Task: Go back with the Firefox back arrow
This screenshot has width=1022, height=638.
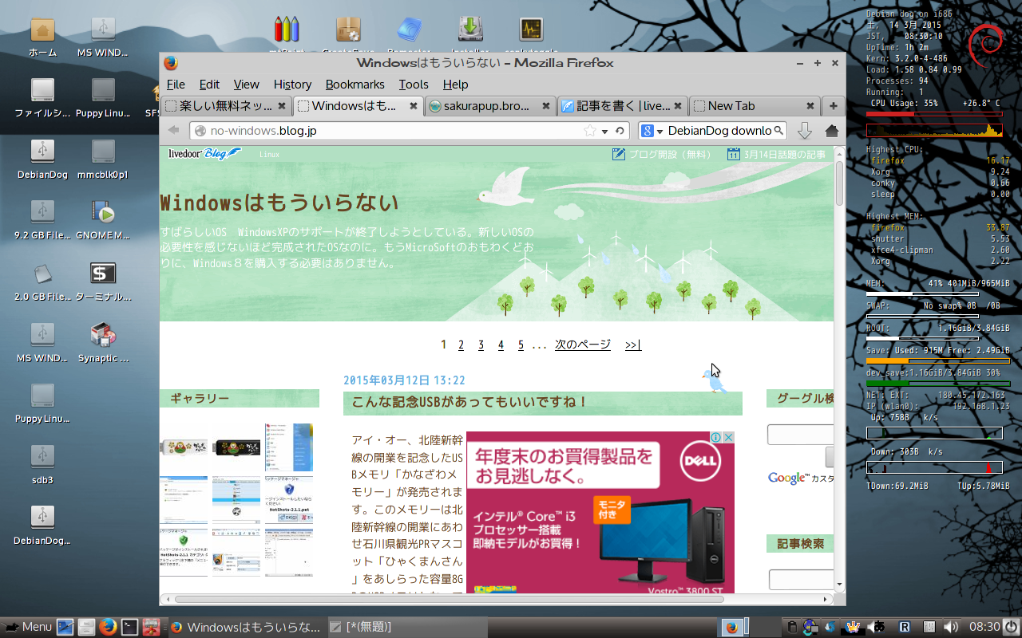Action: 173,131
